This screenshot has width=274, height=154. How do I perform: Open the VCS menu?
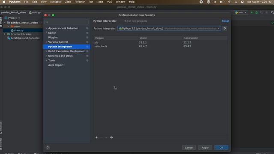tap(110, 2)
